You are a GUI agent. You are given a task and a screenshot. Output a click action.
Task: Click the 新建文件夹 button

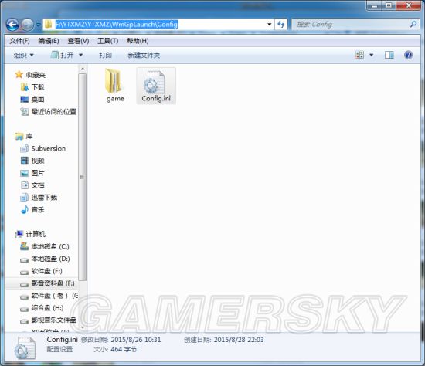click(x=144, y=56)
